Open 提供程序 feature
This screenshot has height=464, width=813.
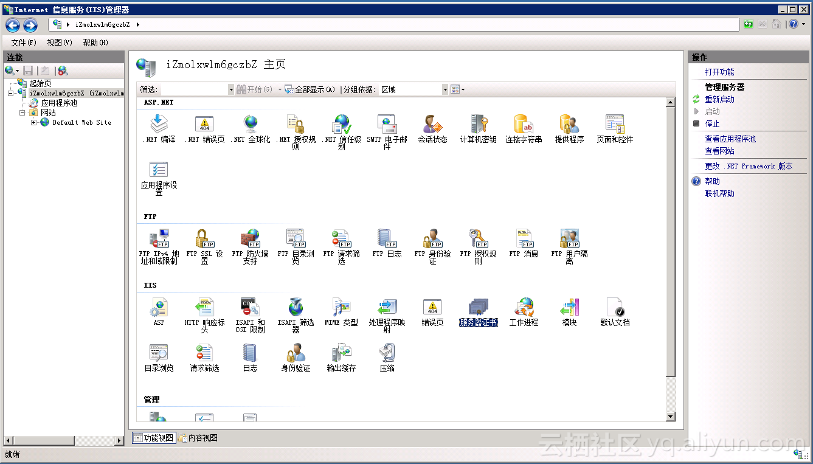pos(569,128)
